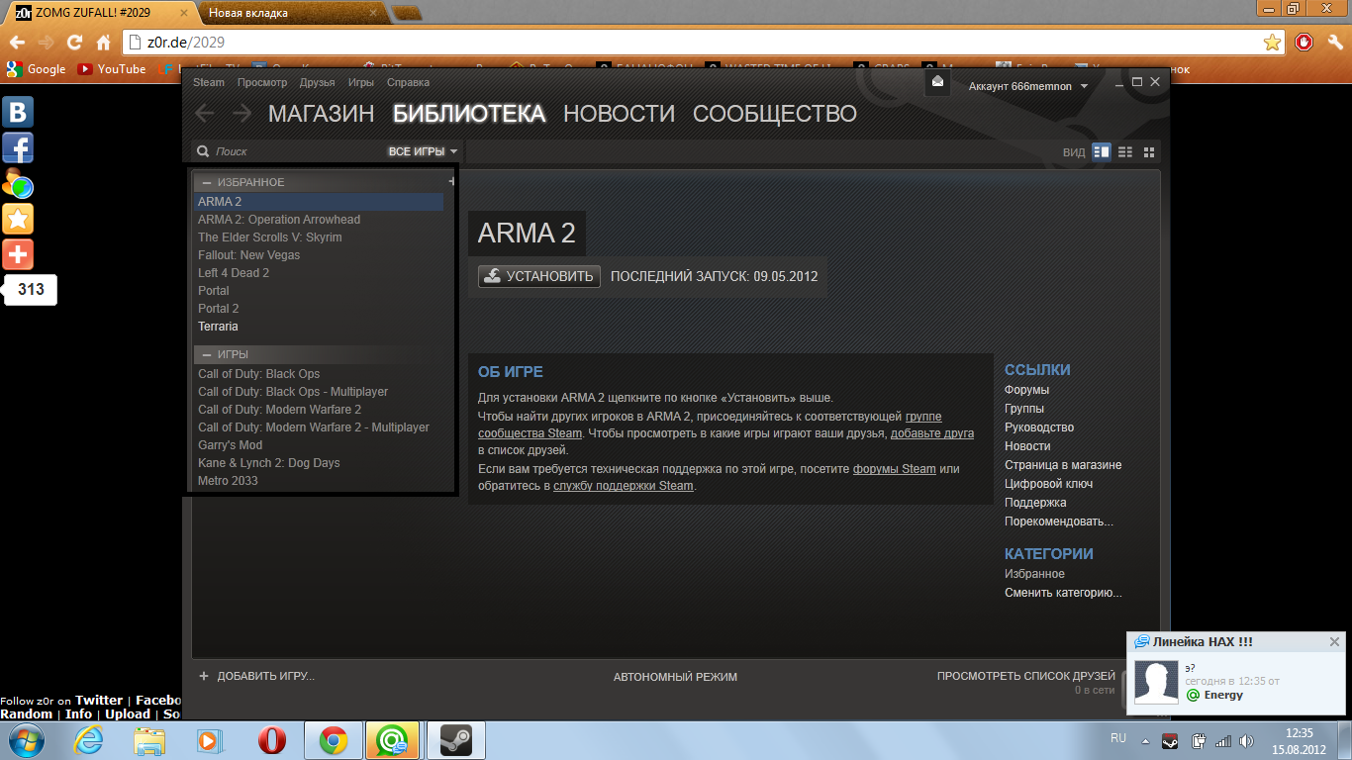Click volume speaker tray icon
The height and width of the screenshot is (760, 1352).
[1244, 740]
